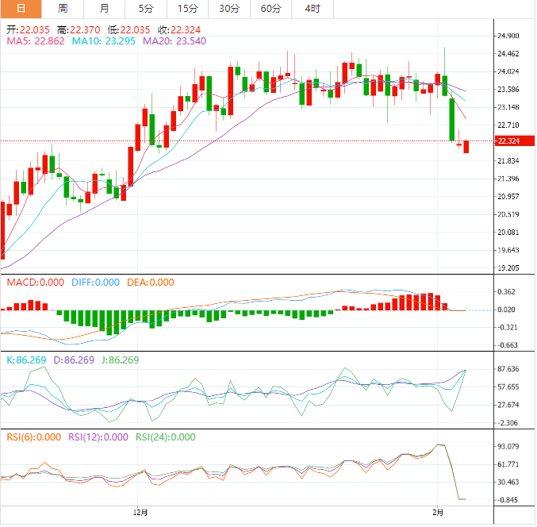Click the K:86.269 KDJ label
537x527 pixels.
coord(26,360)
